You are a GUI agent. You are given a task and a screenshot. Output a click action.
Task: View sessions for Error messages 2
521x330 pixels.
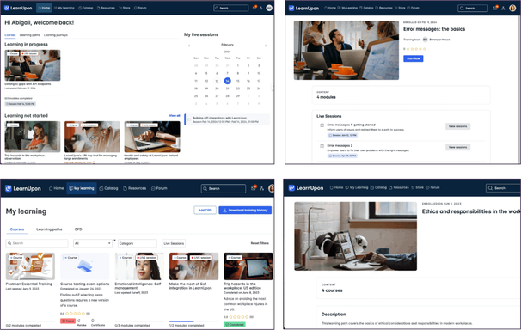pyautogui.click(x=457, y=147)
